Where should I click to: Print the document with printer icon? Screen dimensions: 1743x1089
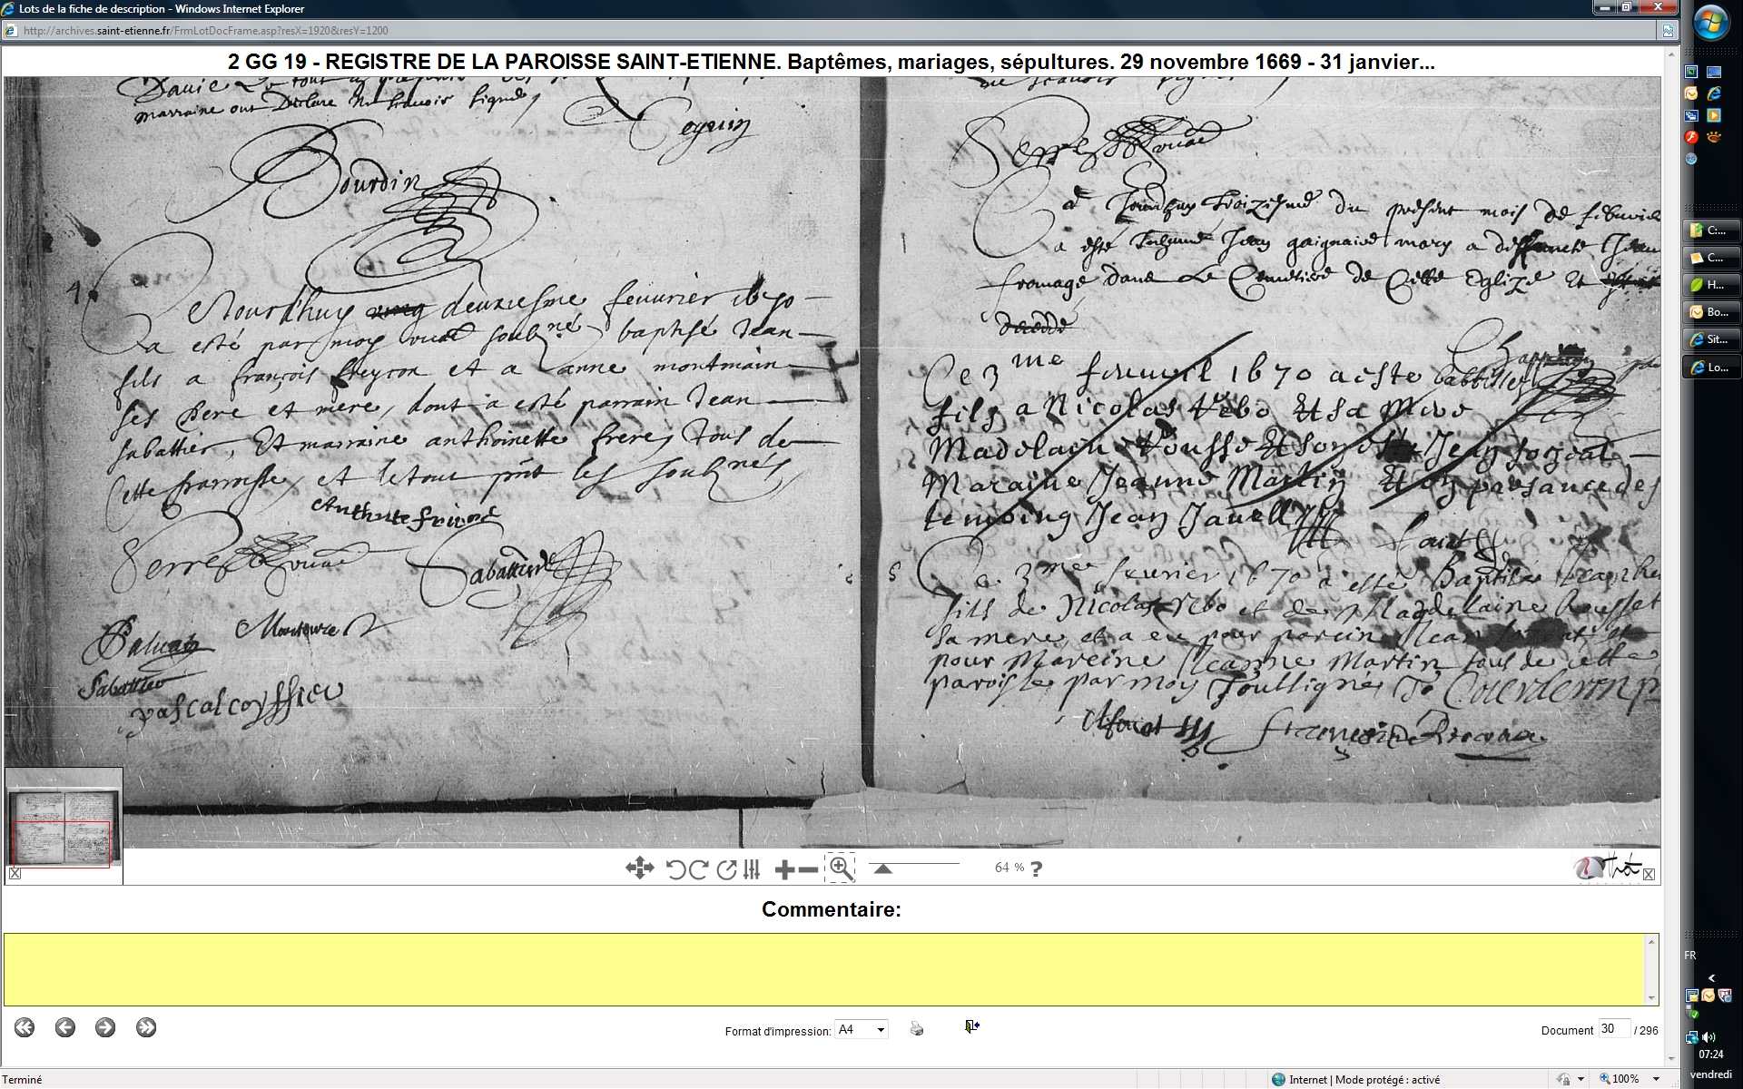tap(917, 1029)
